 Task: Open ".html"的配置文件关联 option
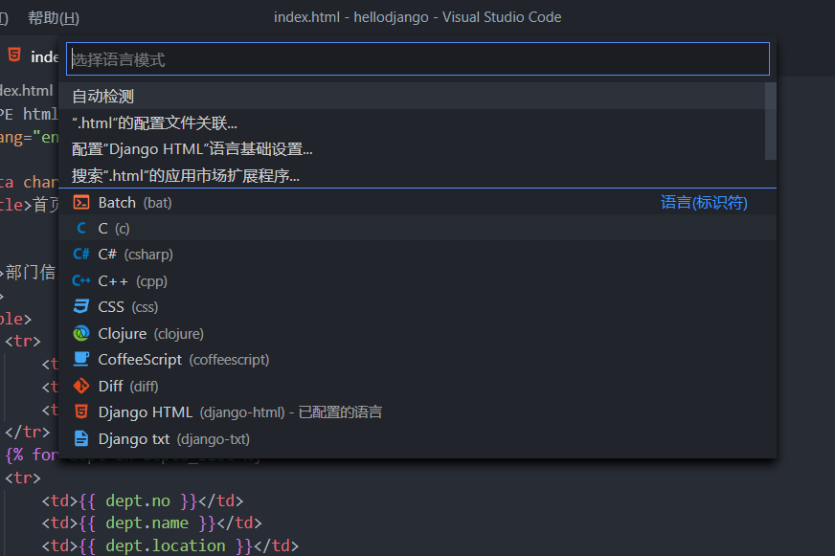[412, 122]
